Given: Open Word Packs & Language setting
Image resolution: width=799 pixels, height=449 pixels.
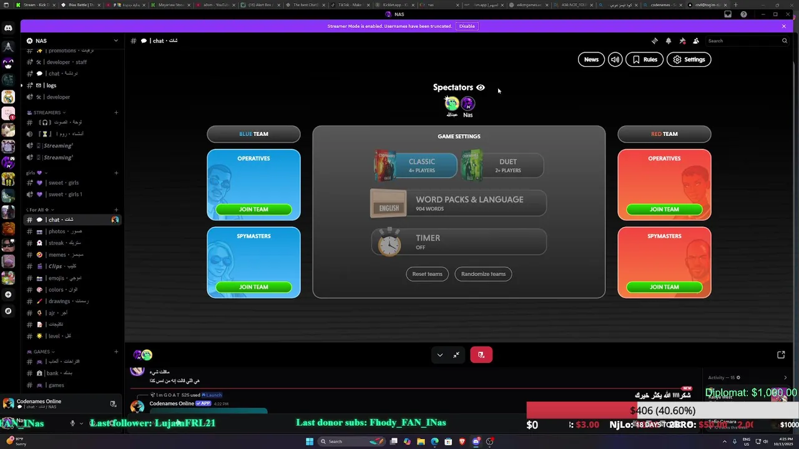Looking at the screenshot, I should (458, 203).
